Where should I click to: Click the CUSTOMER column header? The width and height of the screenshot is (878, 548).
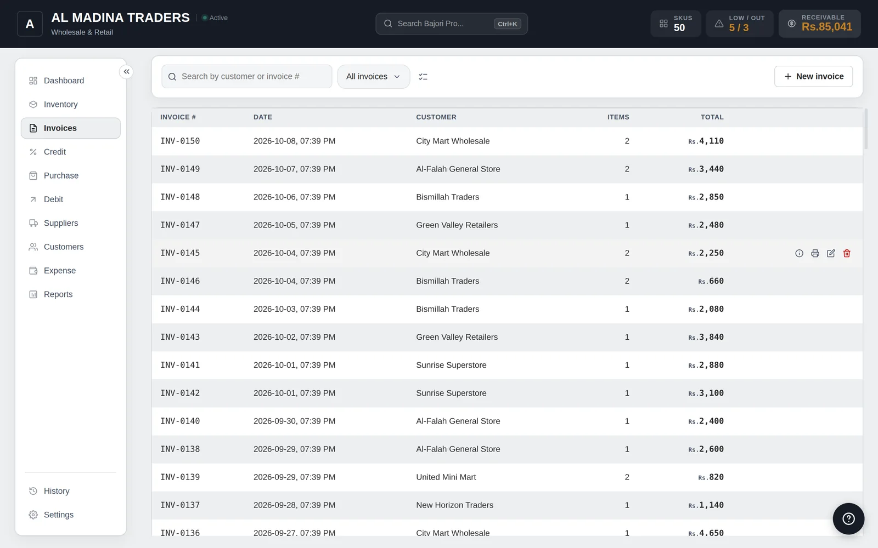[x=436, y=117]
